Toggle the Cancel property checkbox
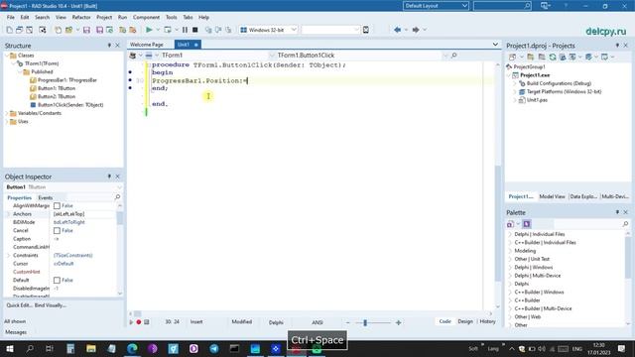 (58, 230)
